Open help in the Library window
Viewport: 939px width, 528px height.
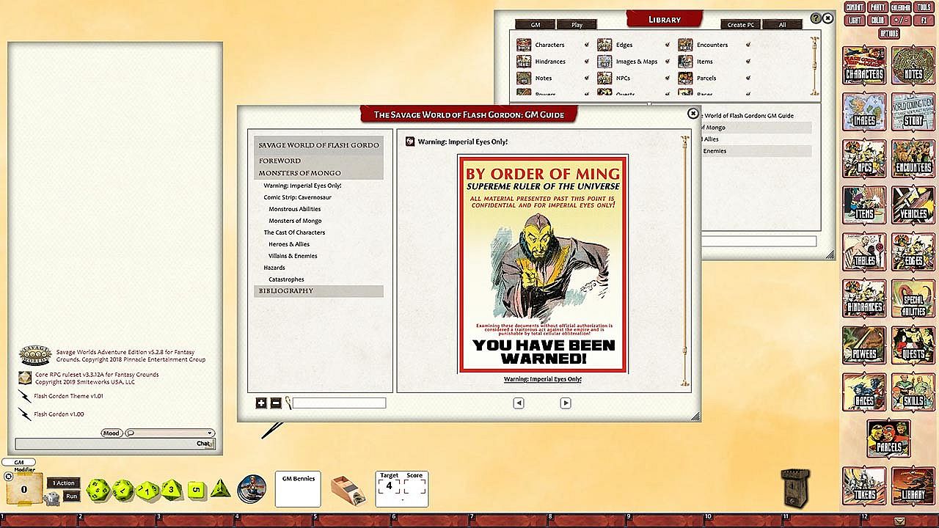click(x=816, y=18)
